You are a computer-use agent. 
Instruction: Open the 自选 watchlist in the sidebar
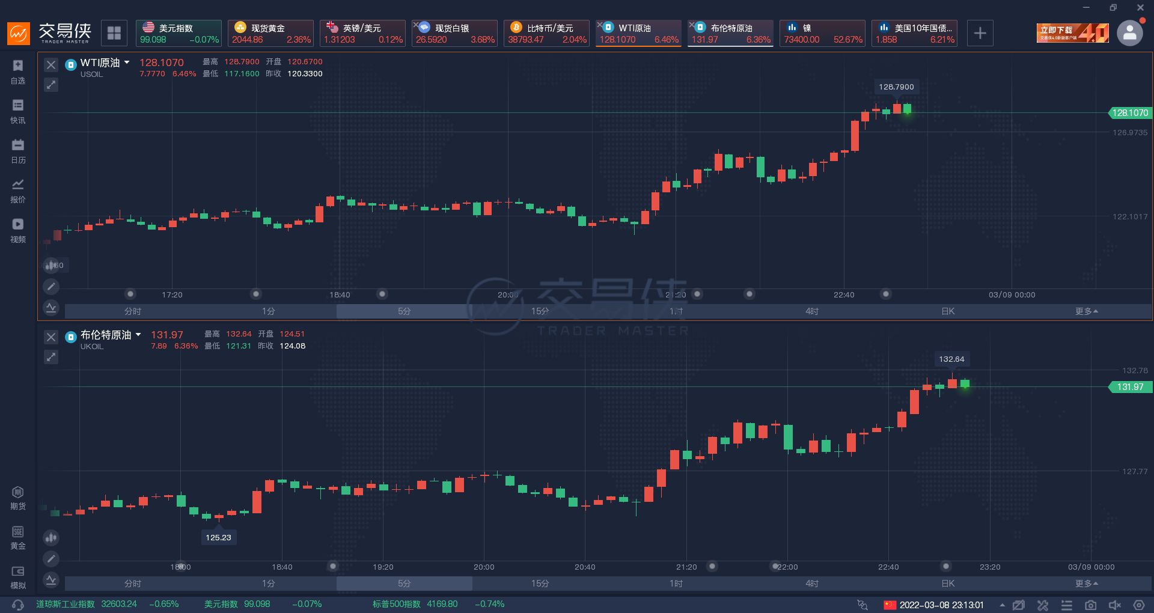[x=18, y=72]
